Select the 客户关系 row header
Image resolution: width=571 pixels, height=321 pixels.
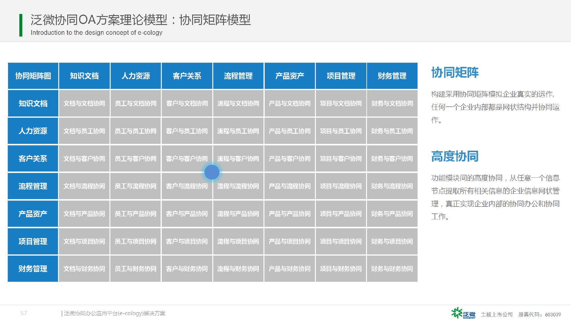pyautogui.click(x=33, y=159)
